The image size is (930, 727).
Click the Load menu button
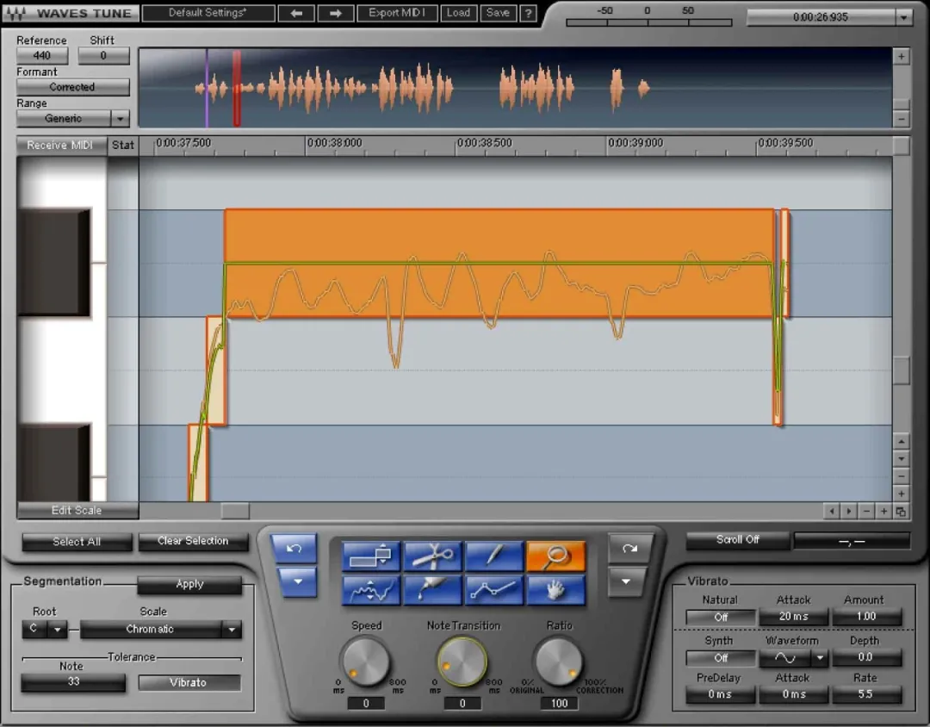[458, 13]
